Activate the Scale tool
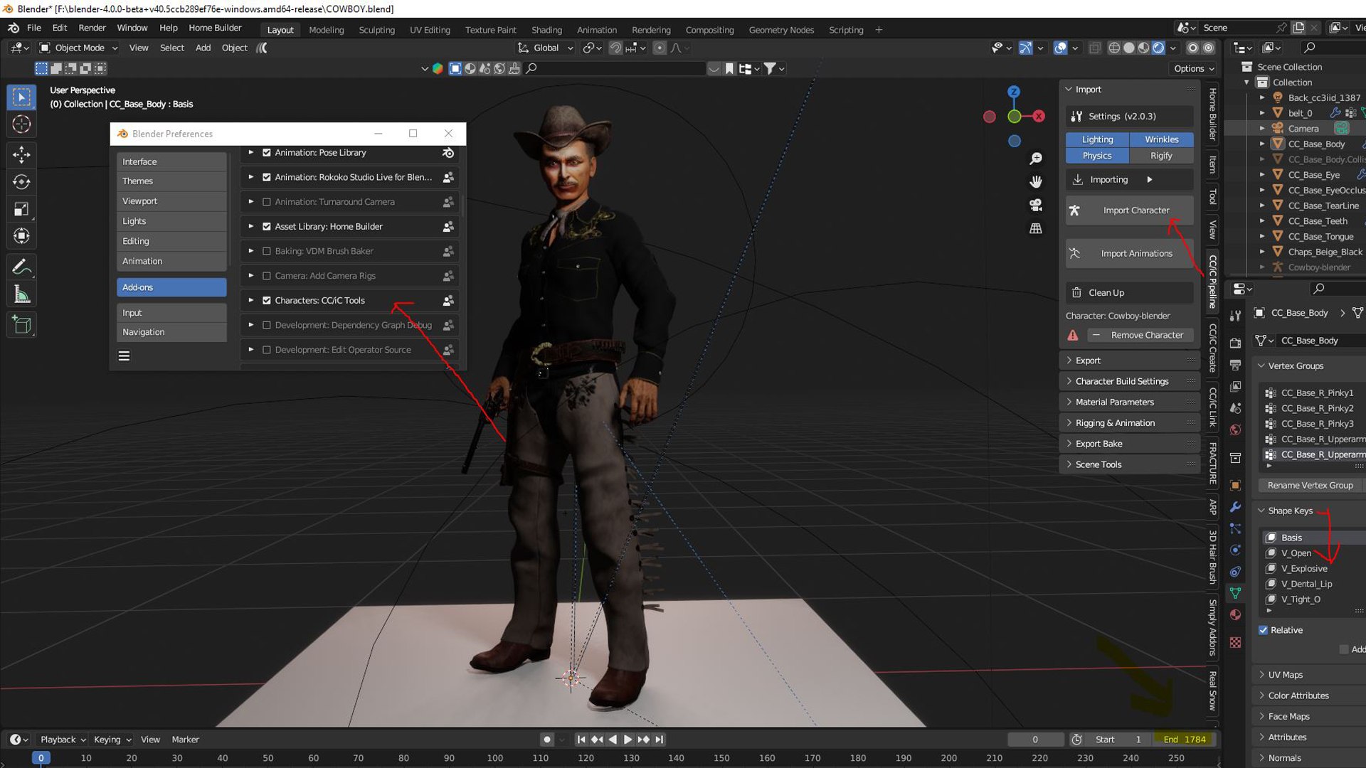 [x=21, y=209]
